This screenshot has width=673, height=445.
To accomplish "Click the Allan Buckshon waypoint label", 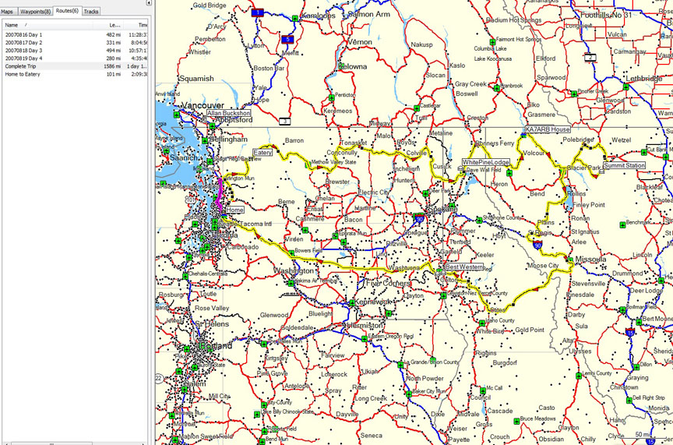I will point(230,113).
